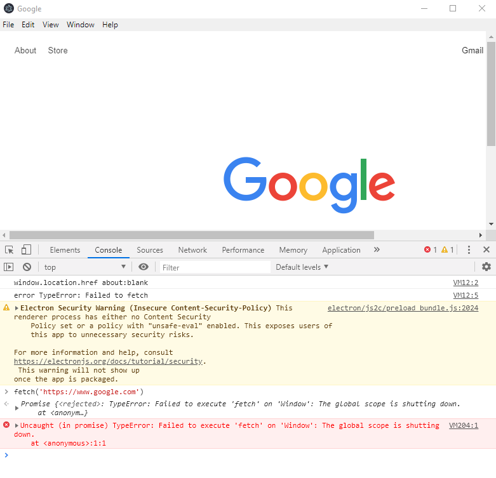The height and width of the screenshot is (478, 496).
Task: Click the fetch('https://www.google.com') command line
Action: tap(79, 392)
